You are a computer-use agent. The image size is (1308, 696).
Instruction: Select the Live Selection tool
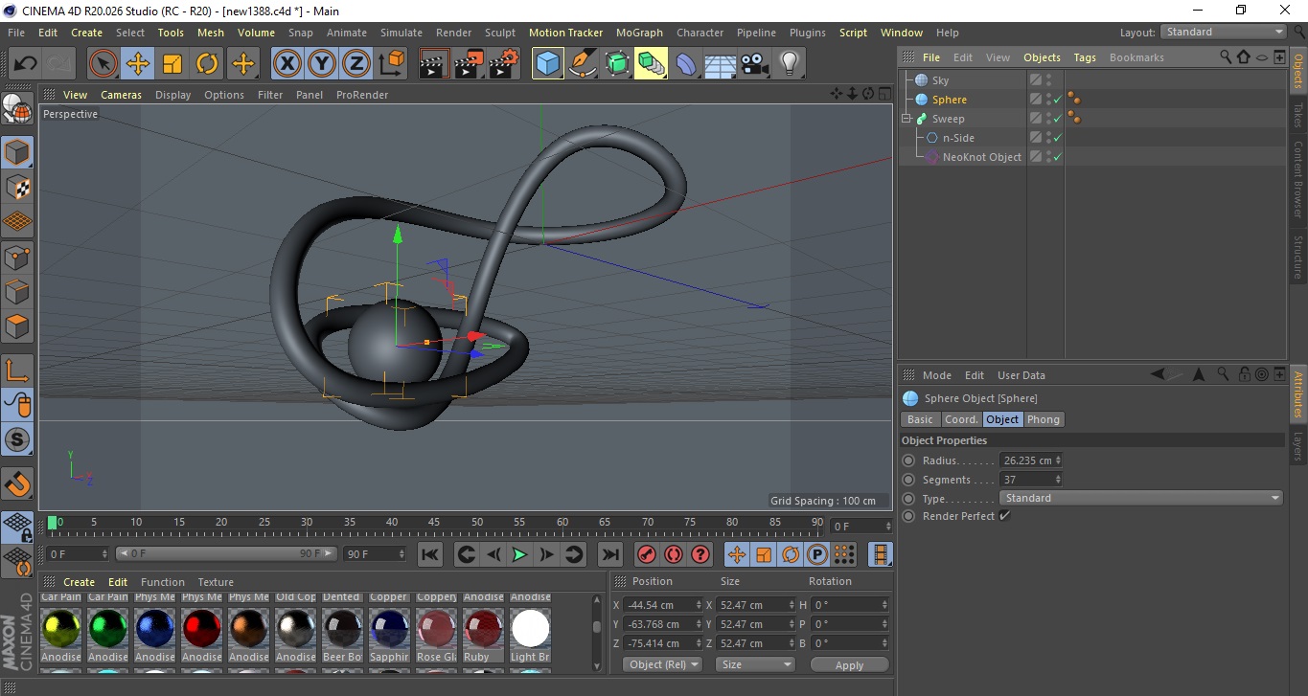click(103, 64)
